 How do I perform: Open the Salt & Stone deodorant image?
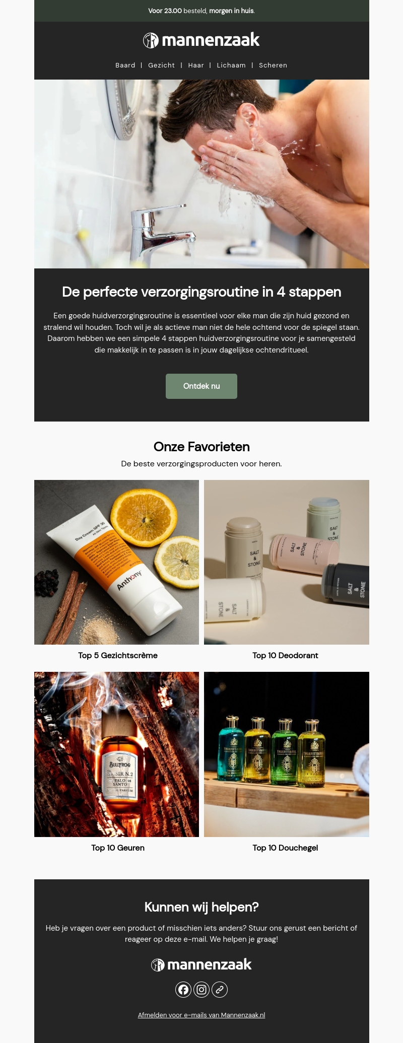pyautogui.click(x=287, y=562)
